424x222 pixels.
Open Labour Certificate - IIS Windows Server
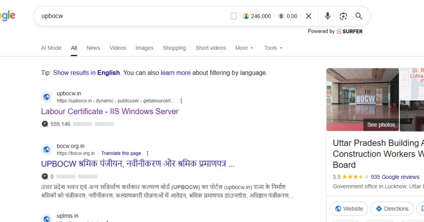pyautogui.click(x=110, y=111)
